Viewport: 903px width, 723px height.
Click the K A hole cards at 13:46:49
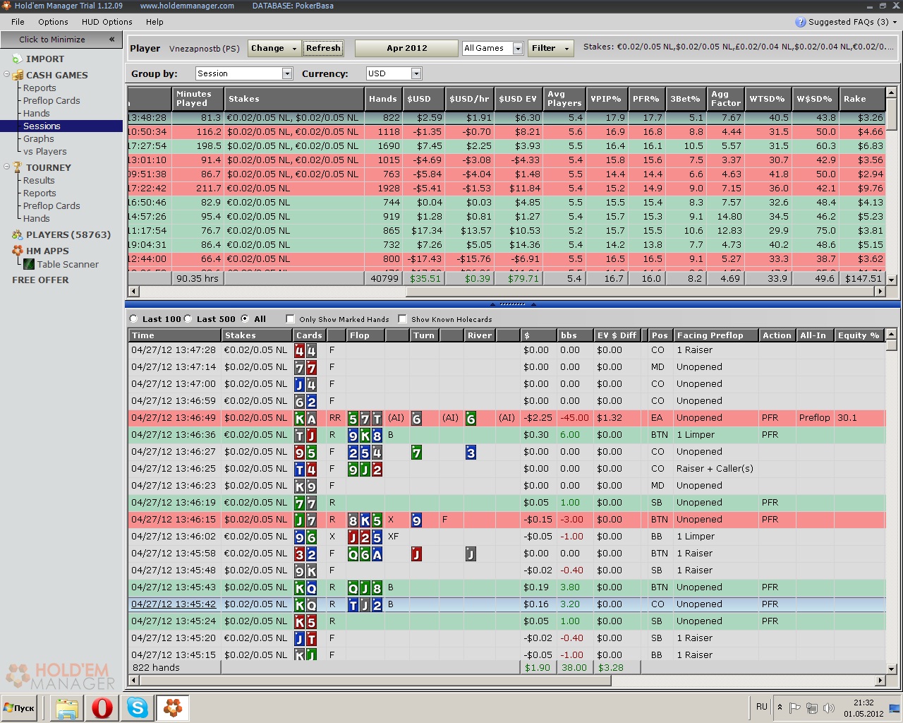coord(305,418)
